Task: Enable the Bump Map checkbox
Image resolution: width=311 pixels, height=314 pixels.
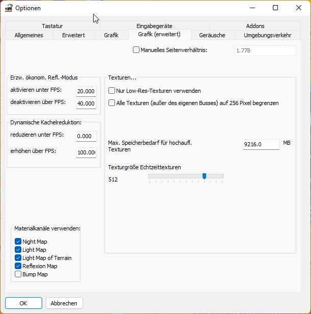Action: (18, 274)
